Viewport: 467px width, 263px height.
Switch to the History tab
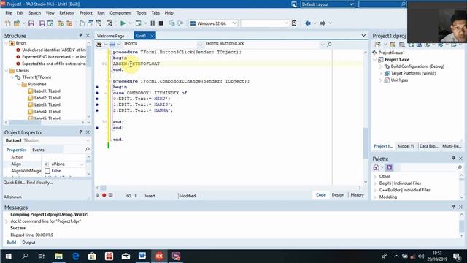click(357, 195)
